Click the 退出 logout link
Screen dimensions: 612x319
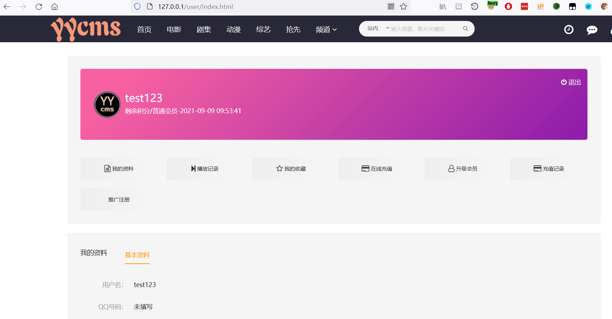[x=571, y=82]
